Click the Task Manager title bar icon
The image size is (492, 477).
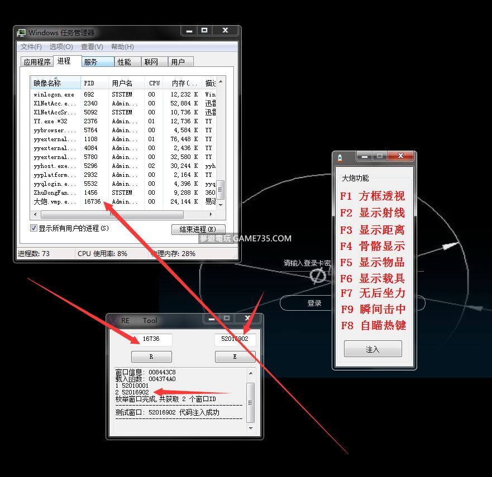[x=21, y=33]
